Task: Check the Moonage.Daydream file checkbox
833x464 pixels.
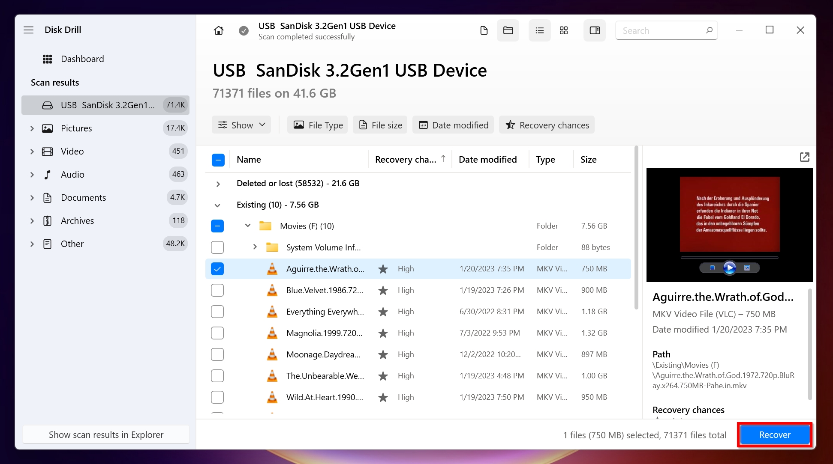Action: [x=217, y=354]
